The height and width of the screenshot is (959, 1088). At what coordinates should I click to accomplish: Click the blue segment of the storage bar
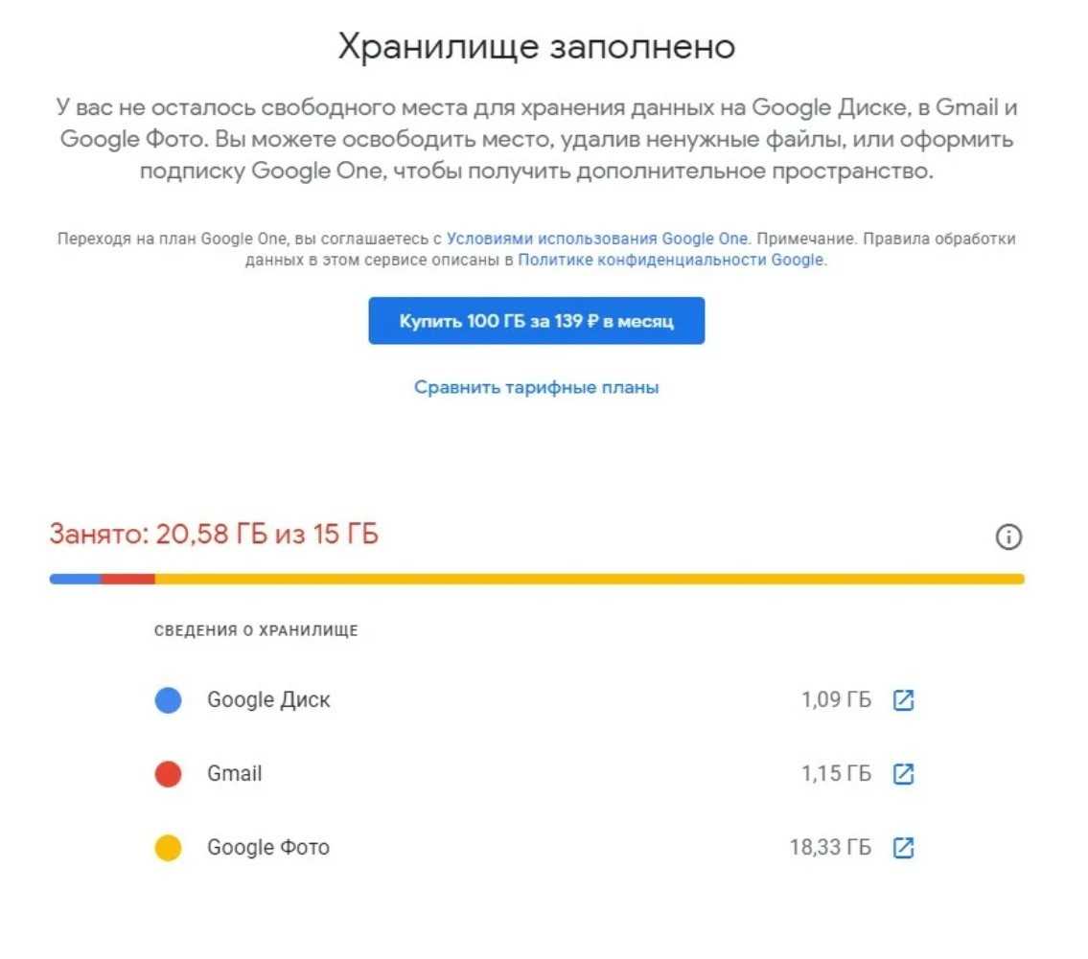75,579
